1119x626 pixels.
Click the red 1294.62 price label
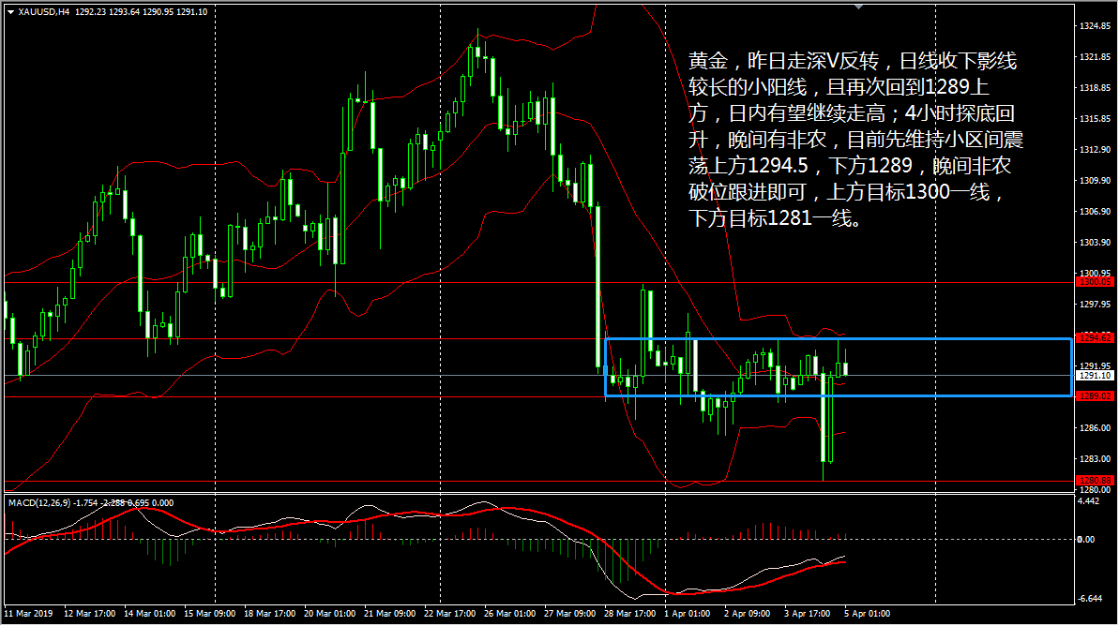1096,337
